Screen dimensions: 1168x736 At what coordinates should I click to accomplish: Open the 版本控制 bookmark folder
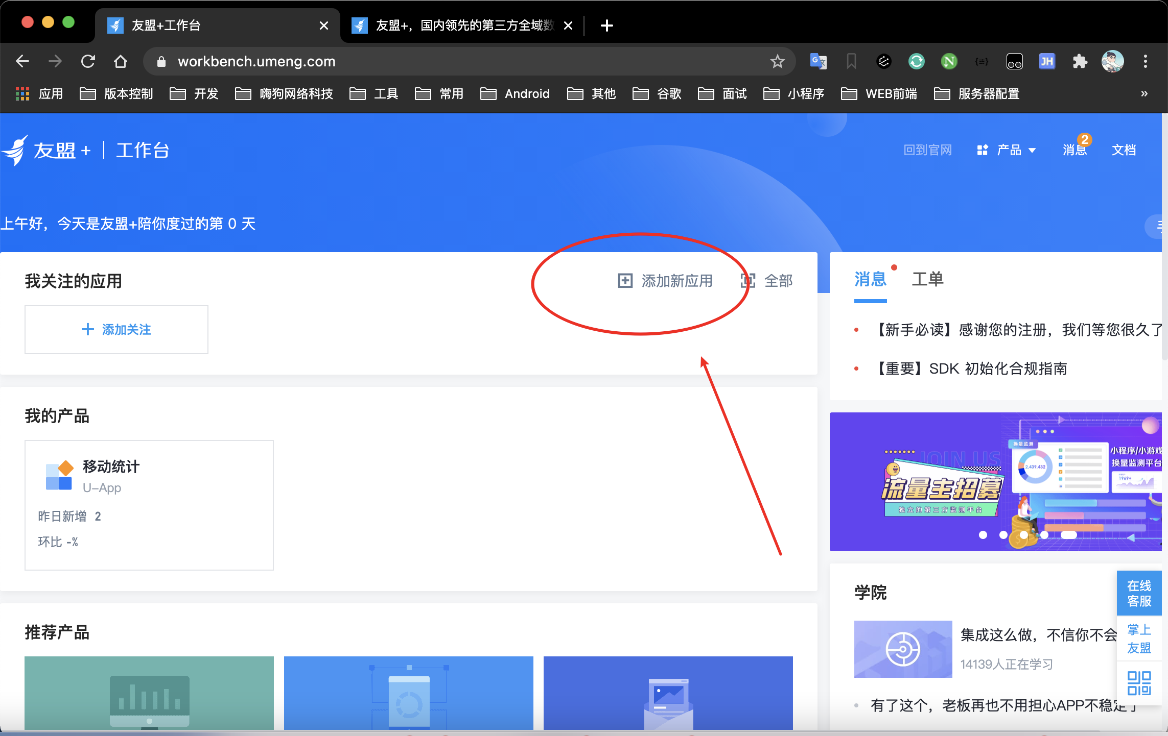pos(116,94)
